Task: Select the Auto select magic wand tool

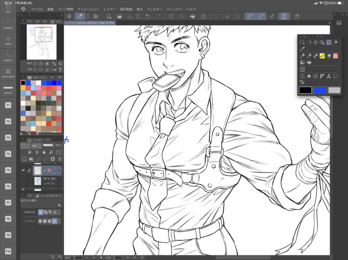Action: (335, 42)
